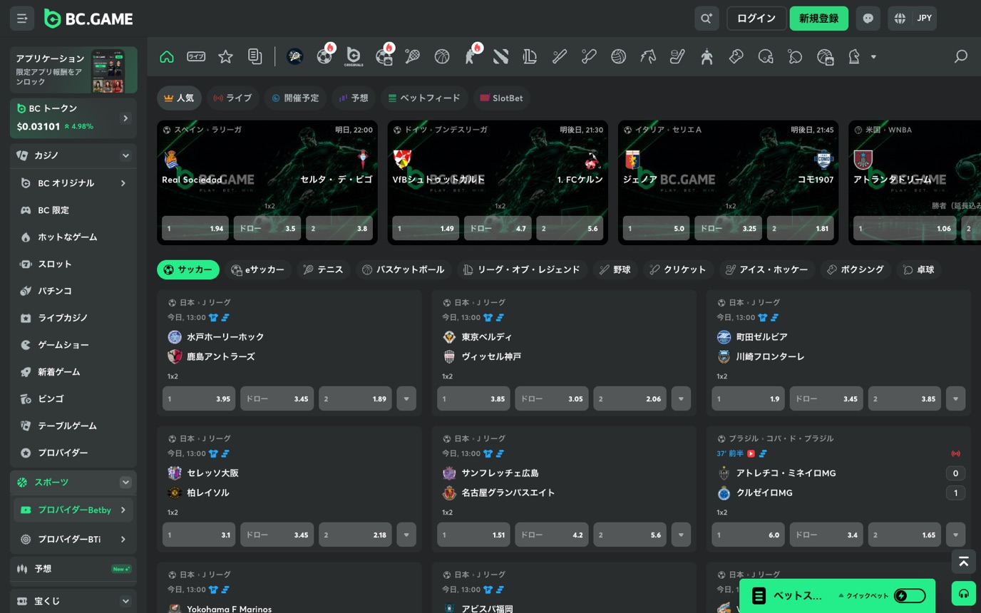The width and height of the screenshot is (981, 613).
Task: Select the League of Legends icon
Action: [530, 56]
